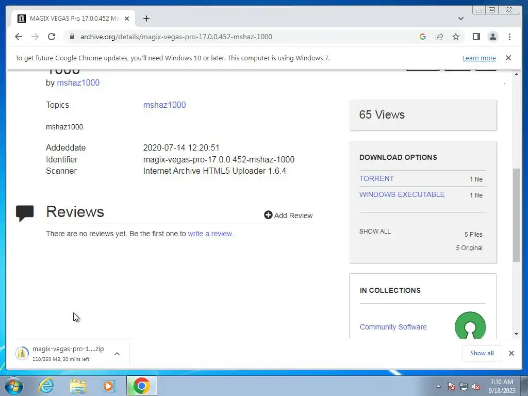Select the identifier text magix-vegas-pro-17.0.0.452-mshaz-1000

click(219, 159)
